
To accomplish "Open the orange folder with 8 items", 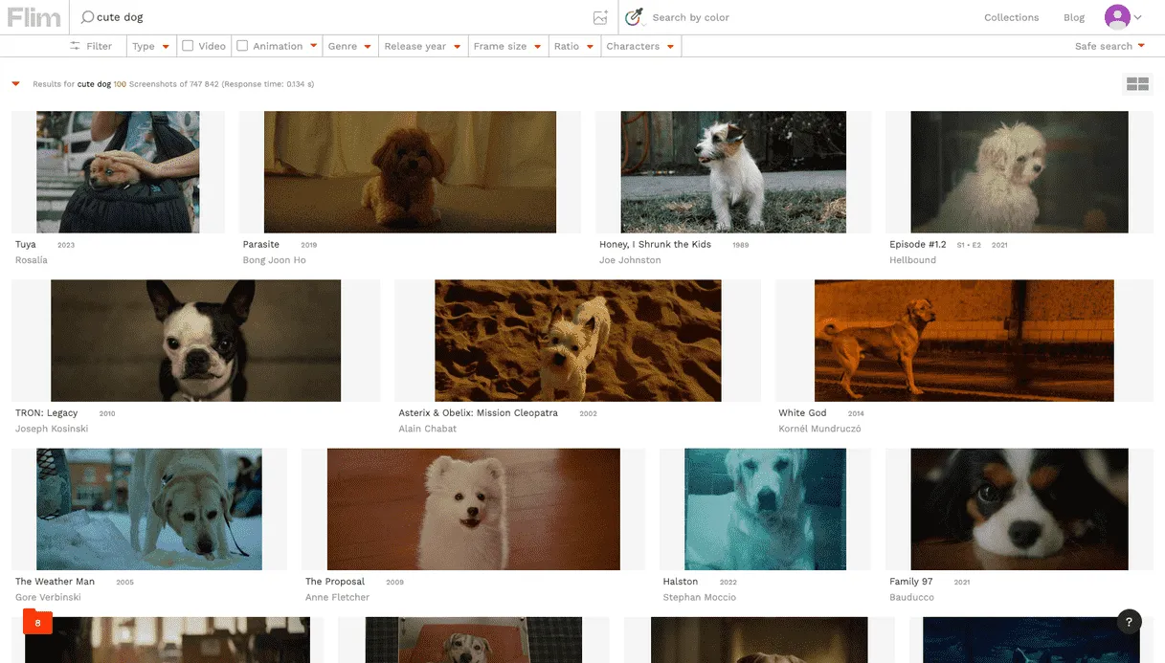I will coord(37,622).
